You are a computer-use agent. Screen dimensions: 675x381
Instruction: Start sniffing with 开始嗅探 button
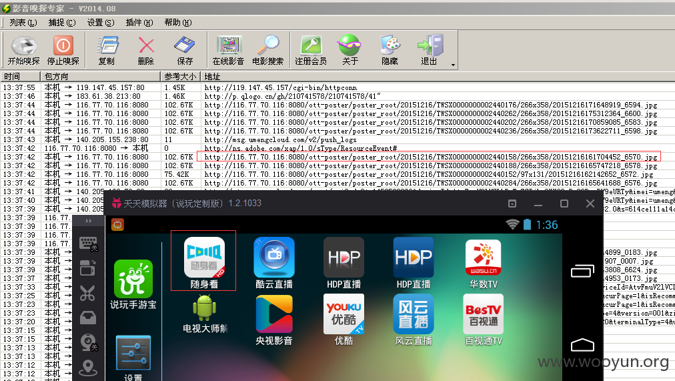(x=23, y=50)
